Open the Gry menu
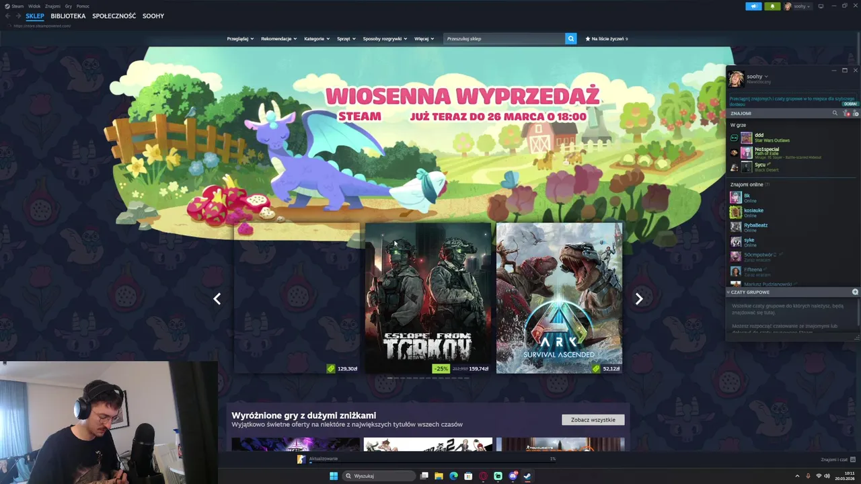 click(x=69, y=6)
